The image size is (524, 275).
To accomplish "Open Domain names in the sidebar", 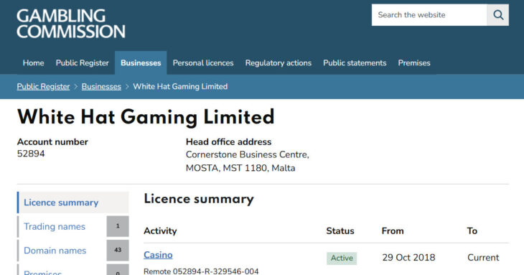I will coord(55,251).
